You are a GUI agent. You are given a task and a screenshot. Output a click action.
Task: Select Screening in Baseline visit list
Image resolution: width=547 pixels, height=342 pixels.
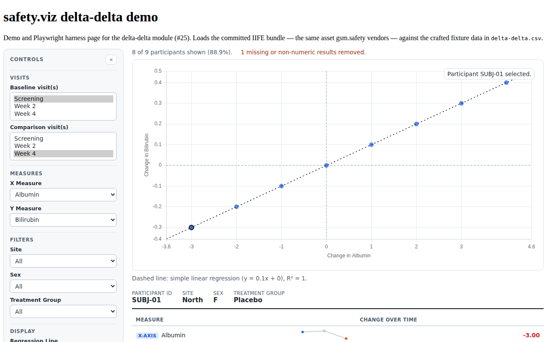63,99
